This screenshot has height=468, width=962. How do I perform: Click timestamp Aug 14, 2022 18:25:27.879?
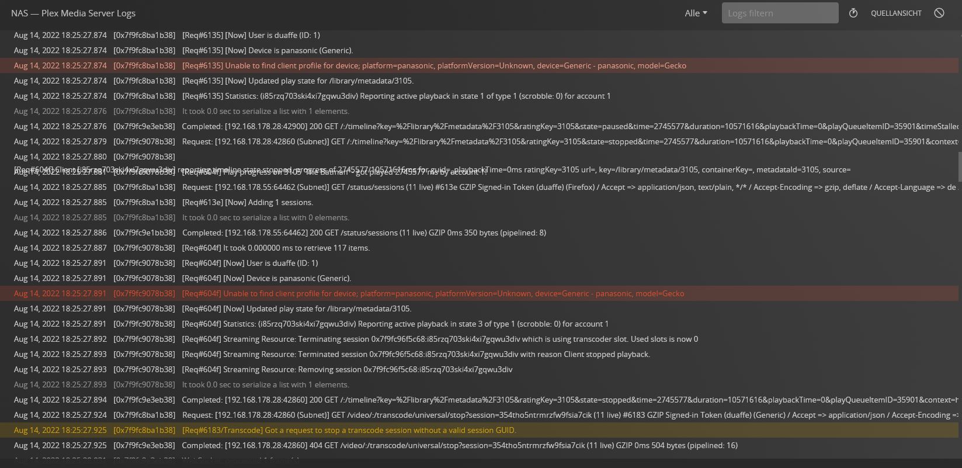point(60,141)
